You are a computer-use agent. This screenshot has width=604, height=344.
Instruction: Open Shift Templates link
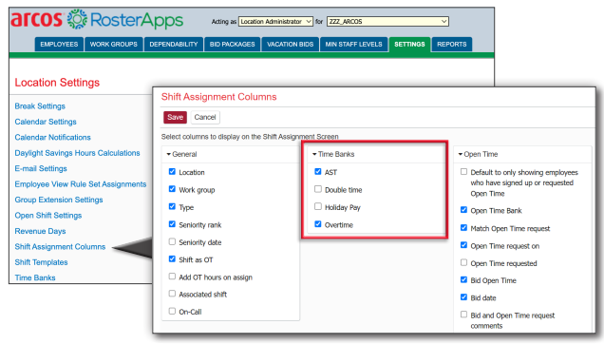tap(41, 262)
